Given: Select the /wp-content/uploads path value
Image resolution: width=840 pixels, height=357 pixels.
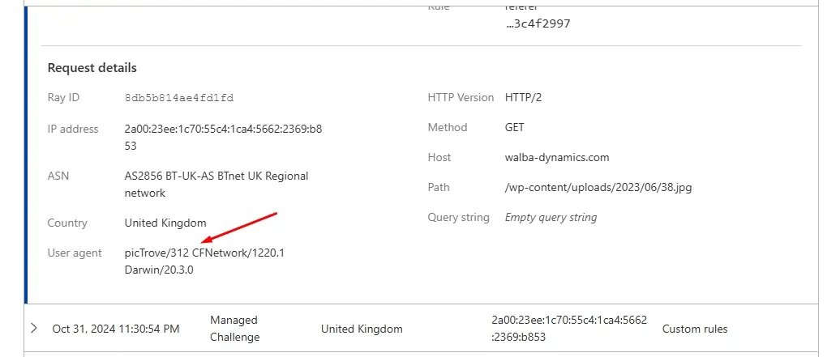Looking at the screenshot, I should point(598,187).
